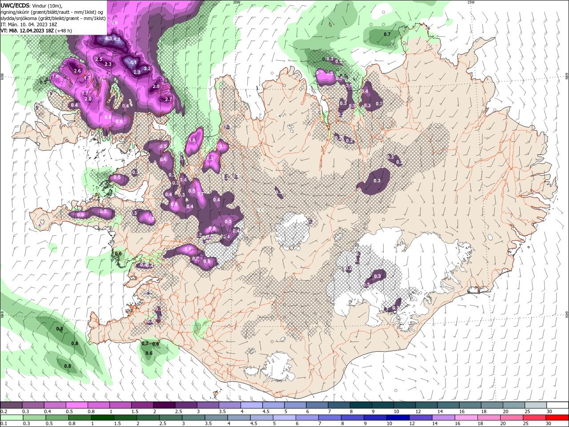Click the 1.3 snowfall value on the map
The height and width of the screenshot is (427, 569).
(x=210, y=158)
